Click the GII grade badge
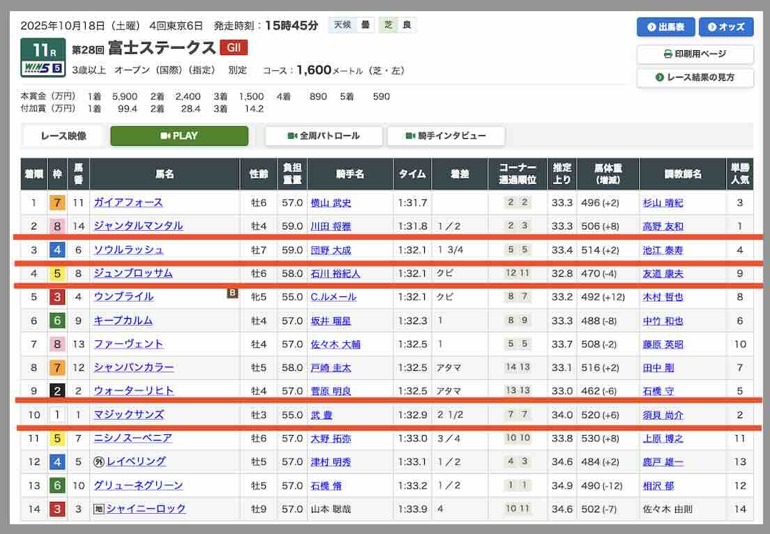770x534 pixels. 233,47
